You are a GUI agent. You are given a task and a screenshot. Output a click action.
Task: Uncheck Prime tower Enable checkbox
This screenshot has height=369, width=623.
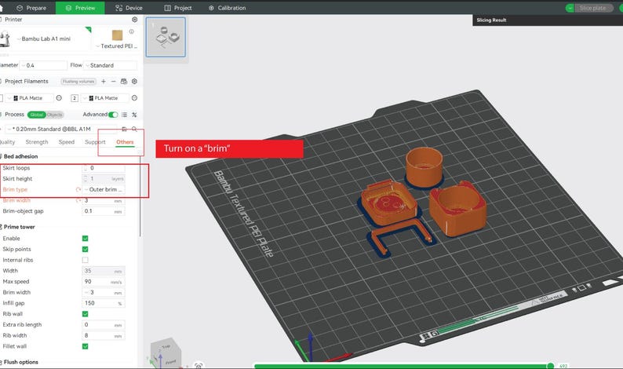pos(85,238)
